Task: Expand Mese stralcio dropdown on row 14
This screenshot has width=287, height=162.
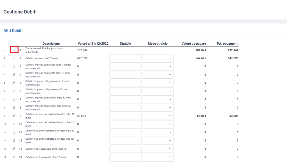Action: (158, 157)
